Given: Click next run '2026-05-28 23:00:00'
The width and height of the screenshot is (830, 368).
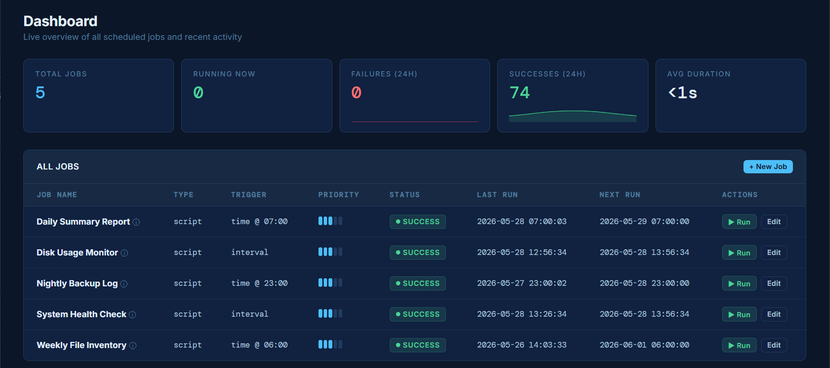Looking at the screenshot, I should (x=644, y=283).
